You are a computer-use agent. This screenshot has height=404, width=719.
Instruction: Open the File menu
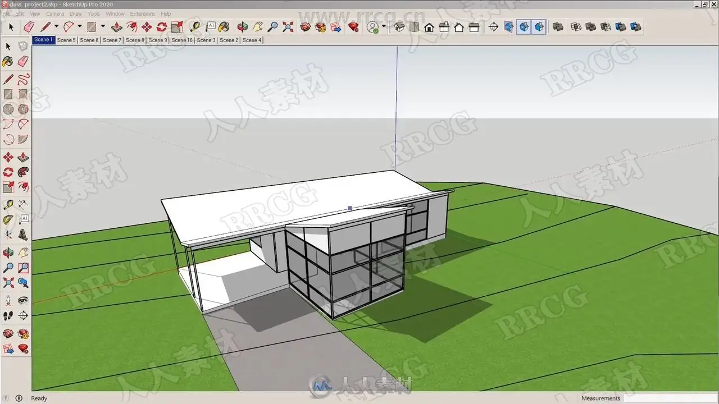pos(5,14)
